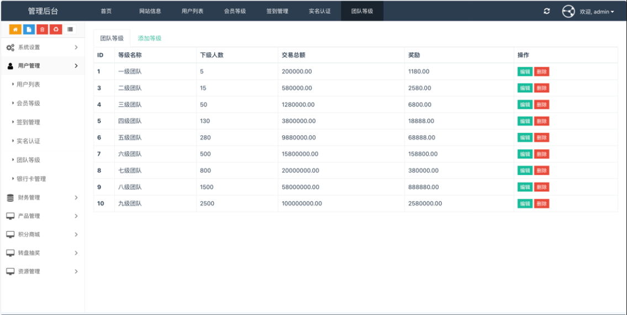Click the admin avatar share icon
The width and height of the screenshot is (627, 315).
568,11
